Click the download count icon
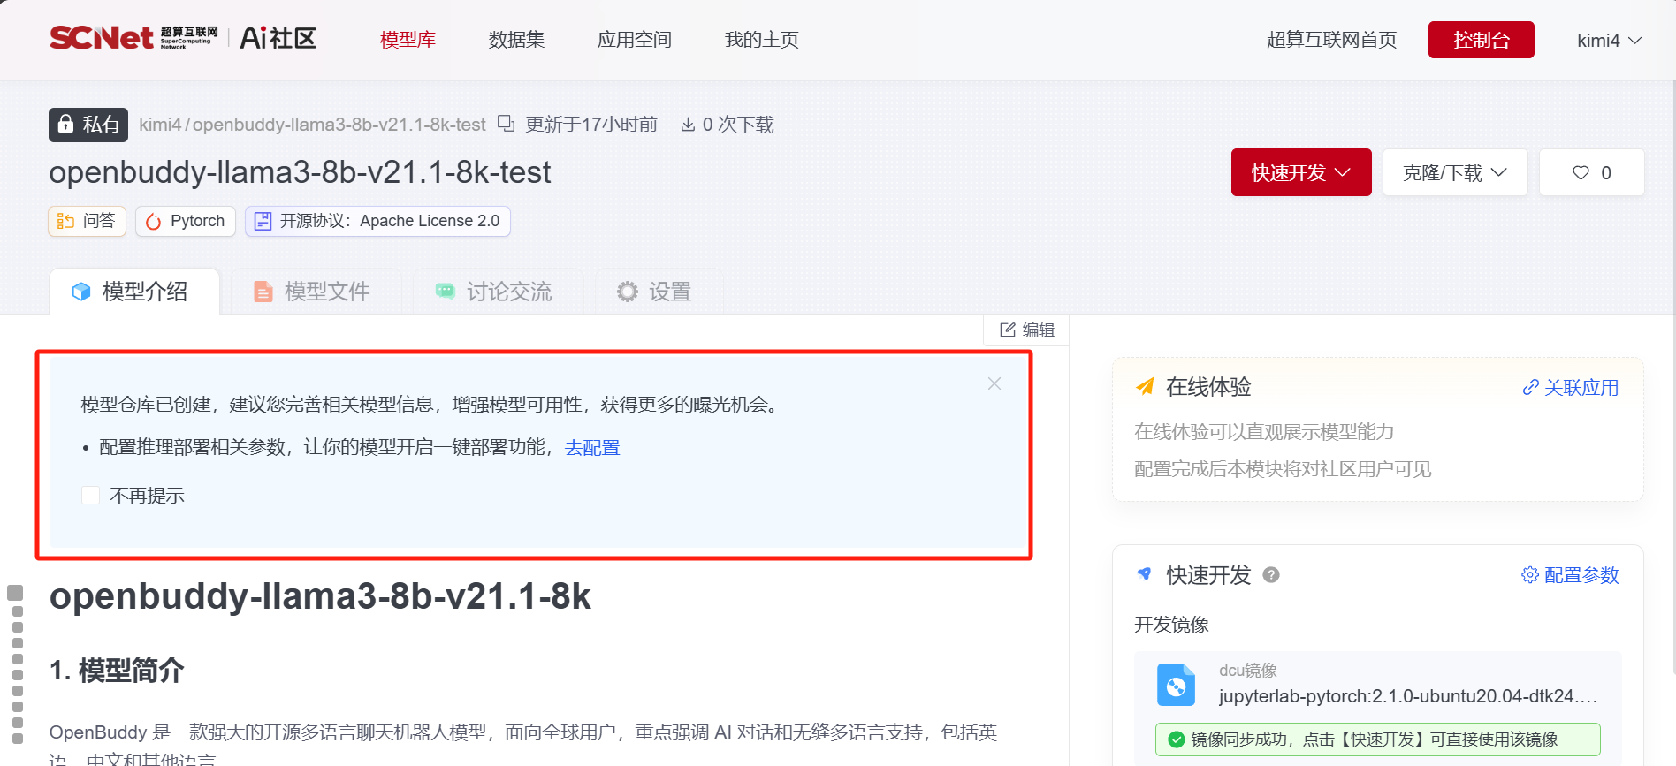 point(688,125)
